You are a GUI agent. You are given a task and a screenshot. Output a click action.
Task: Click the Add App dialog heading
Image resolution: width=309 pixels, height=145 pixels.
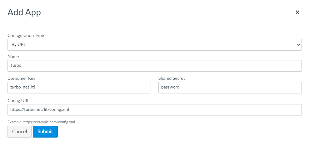pyautogui.click(x=24, y=12)
